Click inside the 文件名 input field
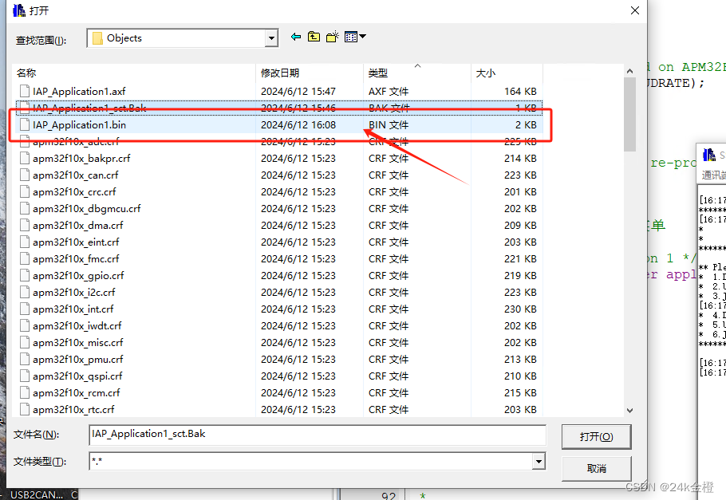This screenshot has width=726, height=500. coord(319,435)
